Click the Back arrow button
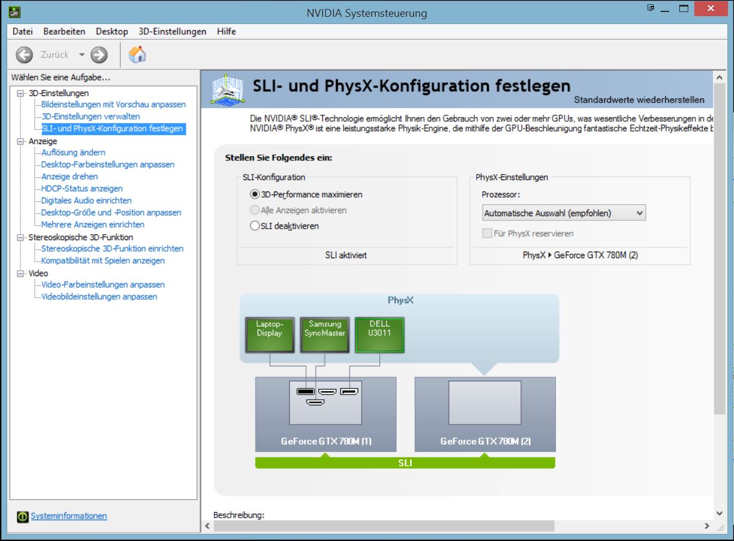 (x=25, y=55)
